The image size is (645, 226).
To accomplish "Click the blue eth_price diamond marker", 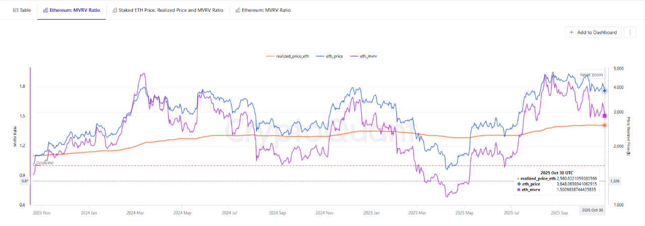I will [x=605, y=90].
